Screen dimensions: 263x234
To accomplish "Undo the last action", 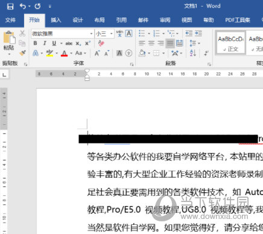I will coord(23,7).
